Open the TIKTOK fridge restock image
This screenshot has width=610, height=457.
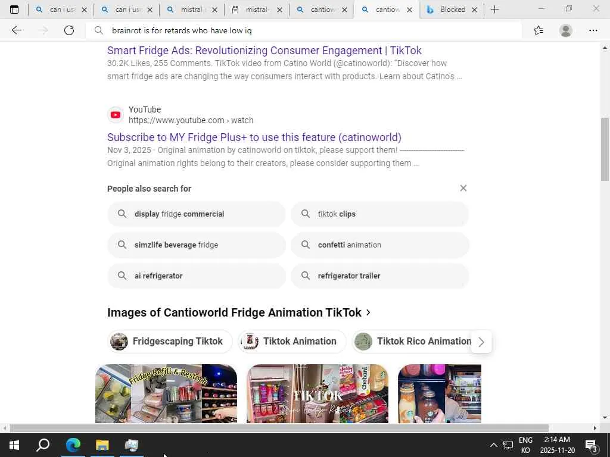[318, 393]
